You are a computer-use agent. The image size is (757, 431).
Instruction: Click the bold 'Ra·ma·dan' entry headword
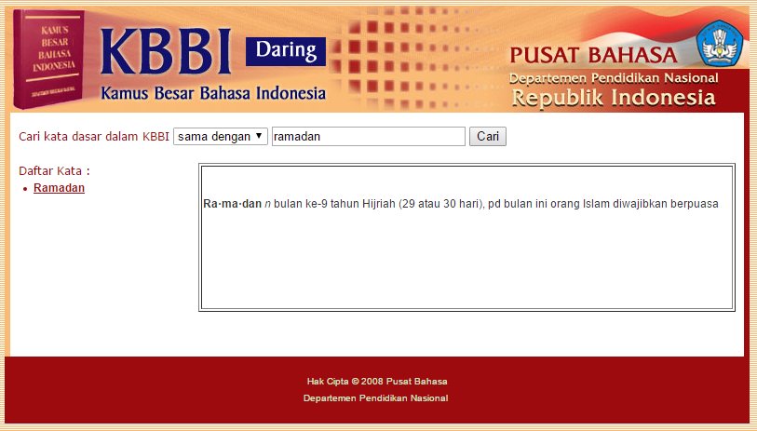click(x=232, y=204)
